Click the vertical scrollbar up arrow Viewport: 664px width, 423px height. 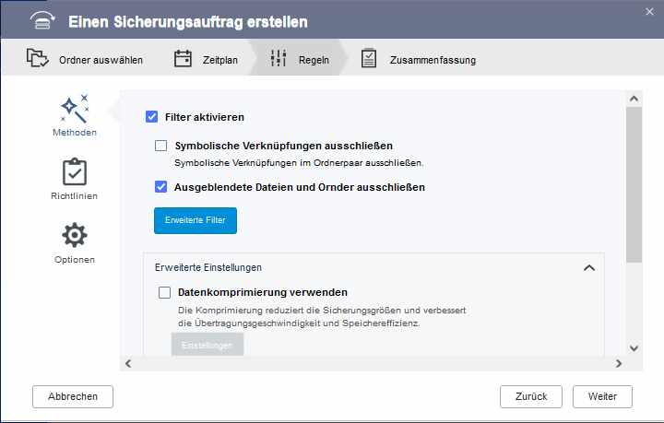click(x=634, y=99)
